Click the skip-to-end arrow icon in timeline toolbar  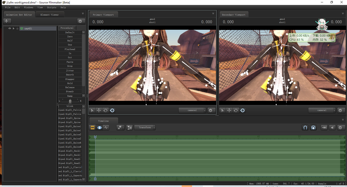pos(324,127)
